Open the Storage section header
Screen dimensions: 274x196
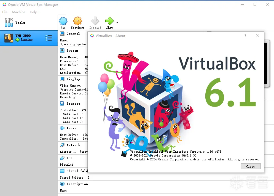[73, 104]
